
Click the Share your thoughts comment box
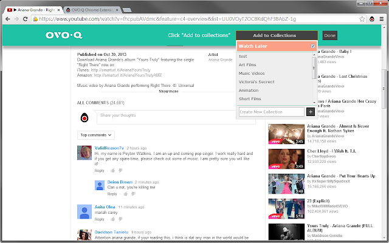(176, 117)
